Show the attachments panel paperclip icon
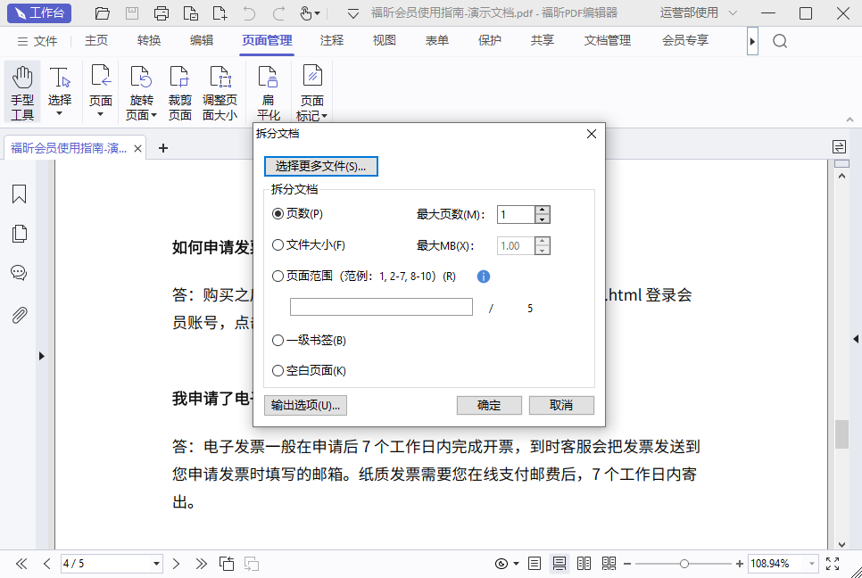862x578 pixels. pos(19,315)
